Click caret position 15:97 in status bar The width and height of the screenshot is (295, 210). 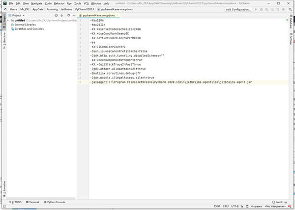pos(217,206)
